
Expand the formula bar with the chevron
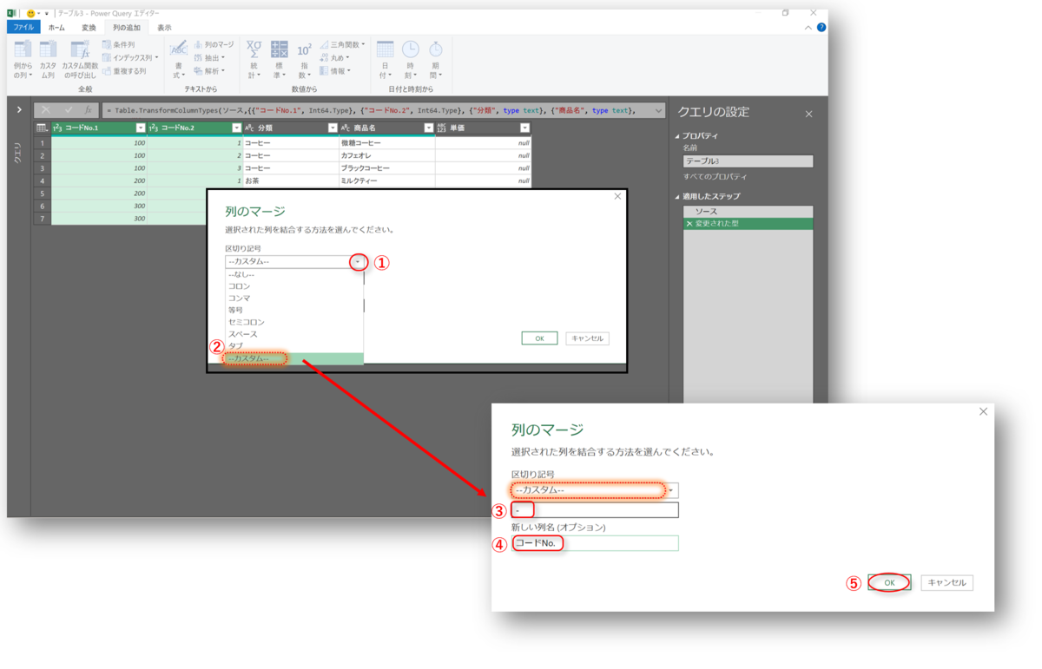click(659, 110)
